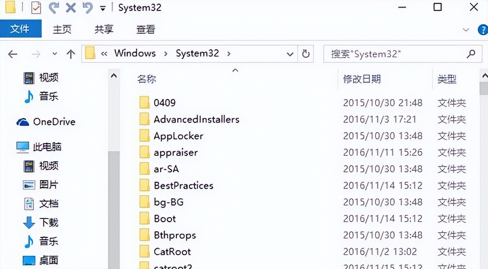
Task: Select the AppLocker folder
Action: tap(178, 136)
